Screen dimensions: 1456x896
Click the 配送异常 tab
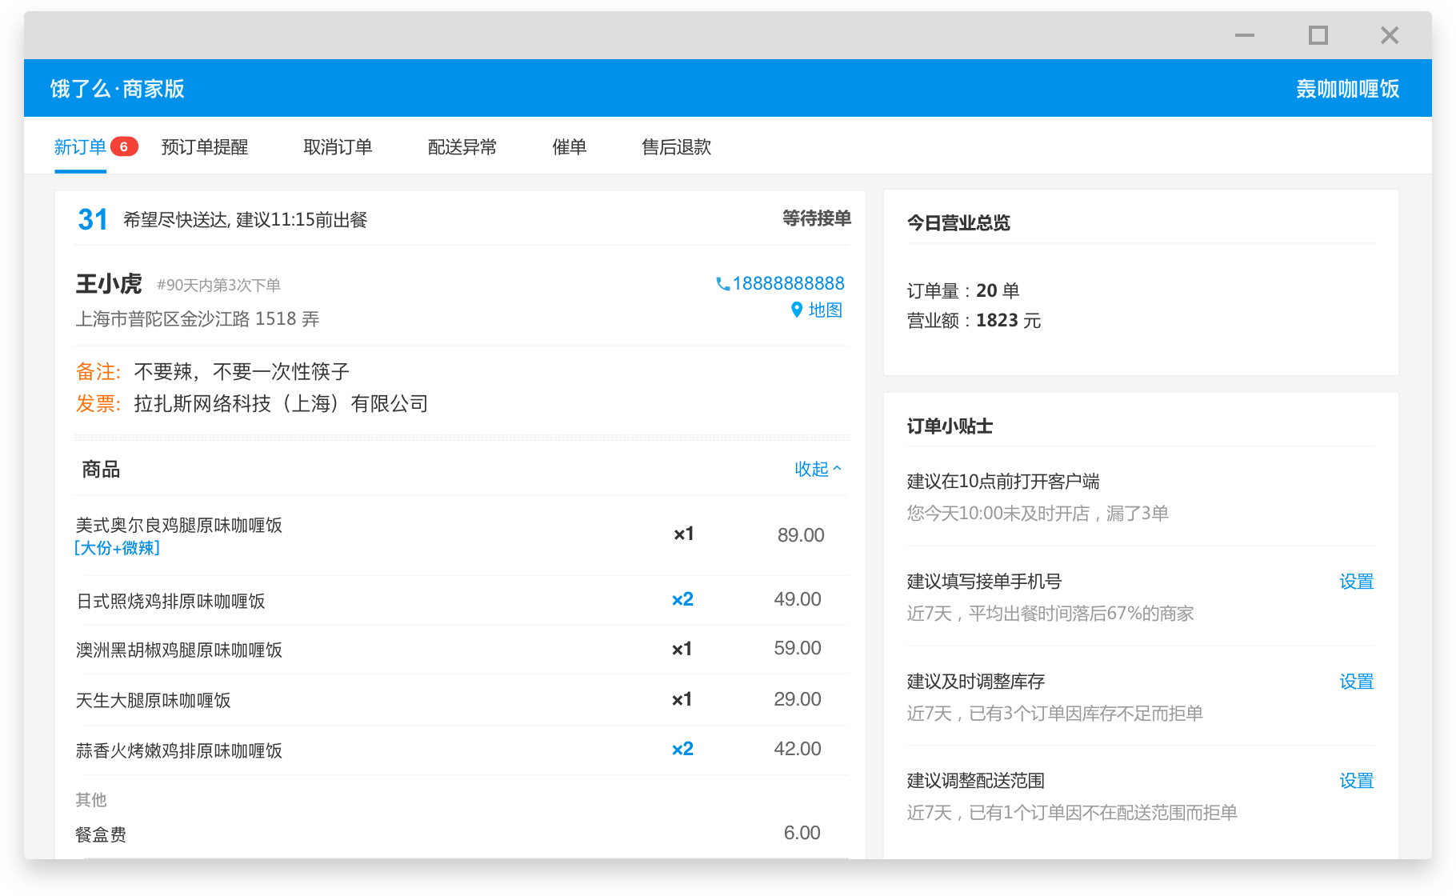click(462, 146)
